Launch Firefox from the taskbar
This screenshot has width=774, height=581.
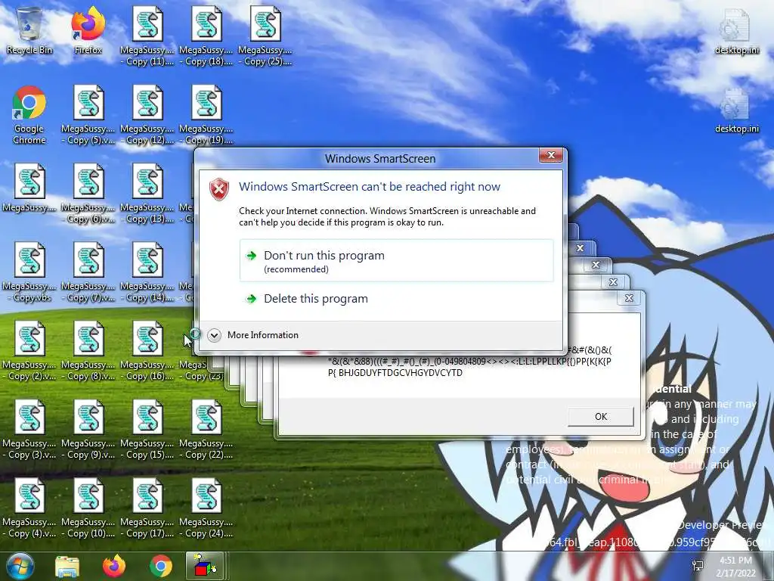(x=114, y=566)
